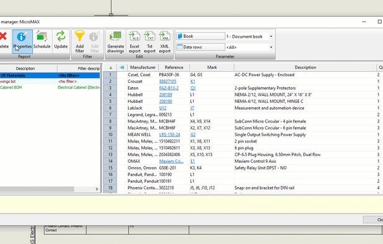Open reference link 208190

[165, 102]
